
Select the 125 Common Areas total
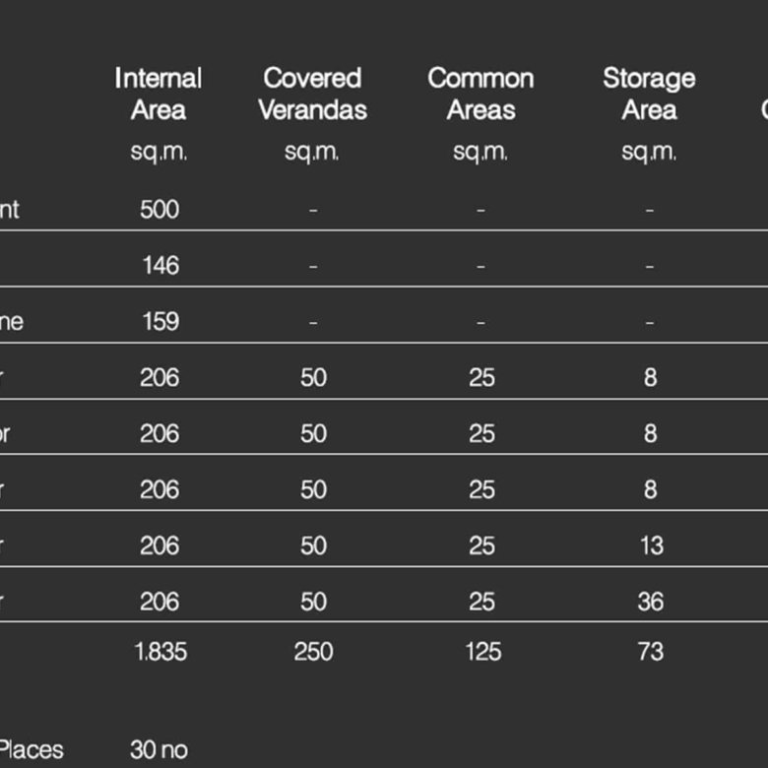point(481,651)
